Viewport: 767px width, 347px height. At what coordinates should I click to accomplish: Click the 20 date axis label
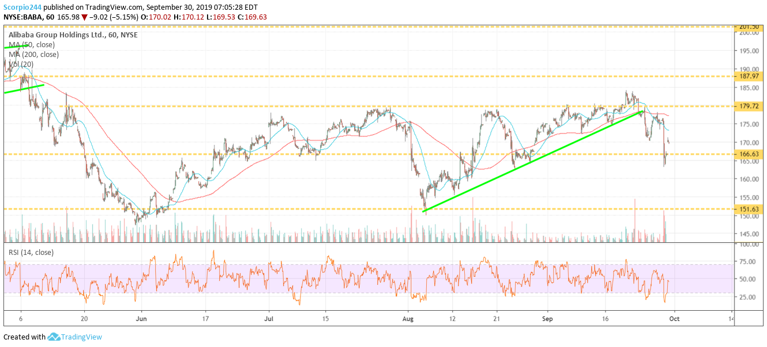pyautogui.click(x=84, y=318)
